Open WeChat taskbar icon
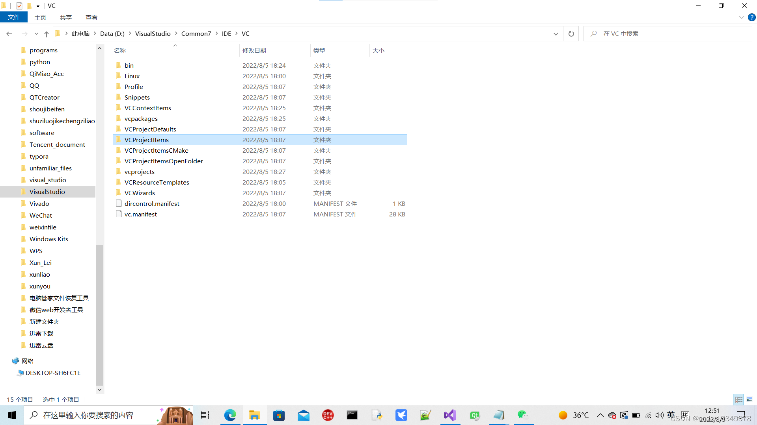757x425 pixels. click(523, 415)
